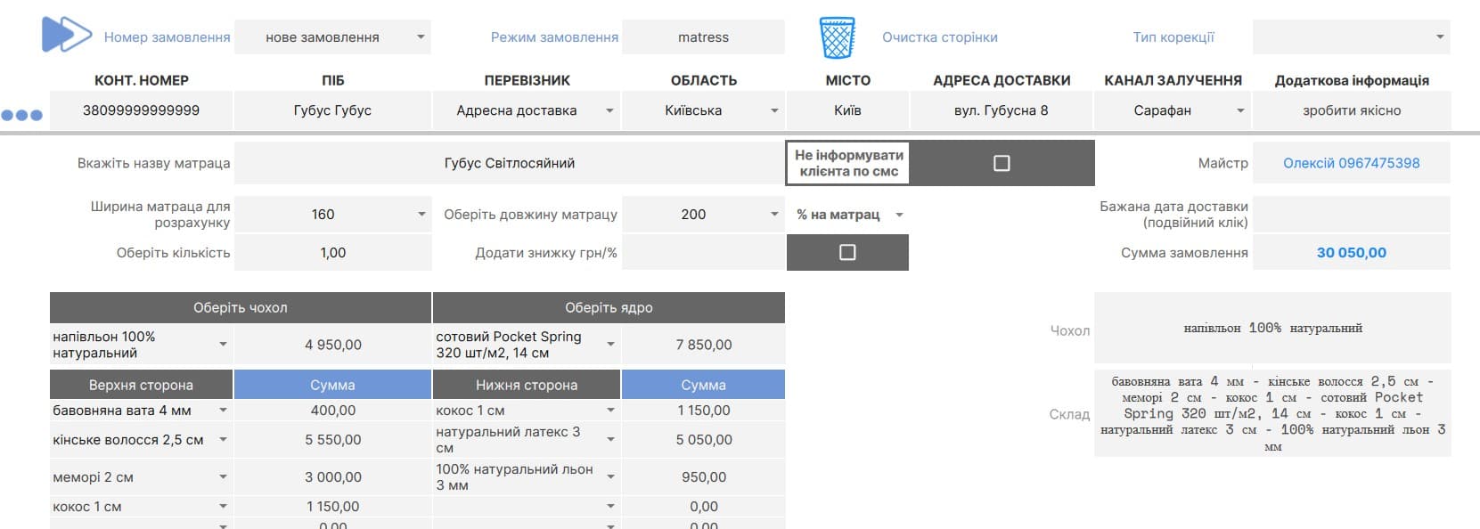Click the core price 7 850,00
Screen dimensions: 1480x529
pyautogui.click(x=704, y=345)
